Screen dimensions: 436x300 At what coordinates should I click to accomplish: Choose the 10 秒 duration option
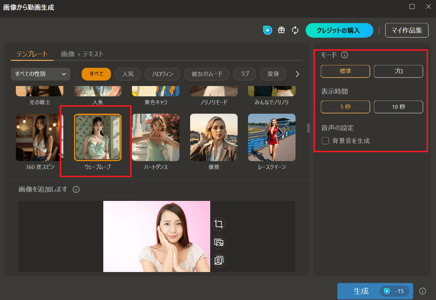coord(398,107)
